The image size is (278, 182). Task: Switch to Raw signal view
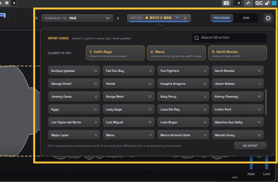point(246,18)
